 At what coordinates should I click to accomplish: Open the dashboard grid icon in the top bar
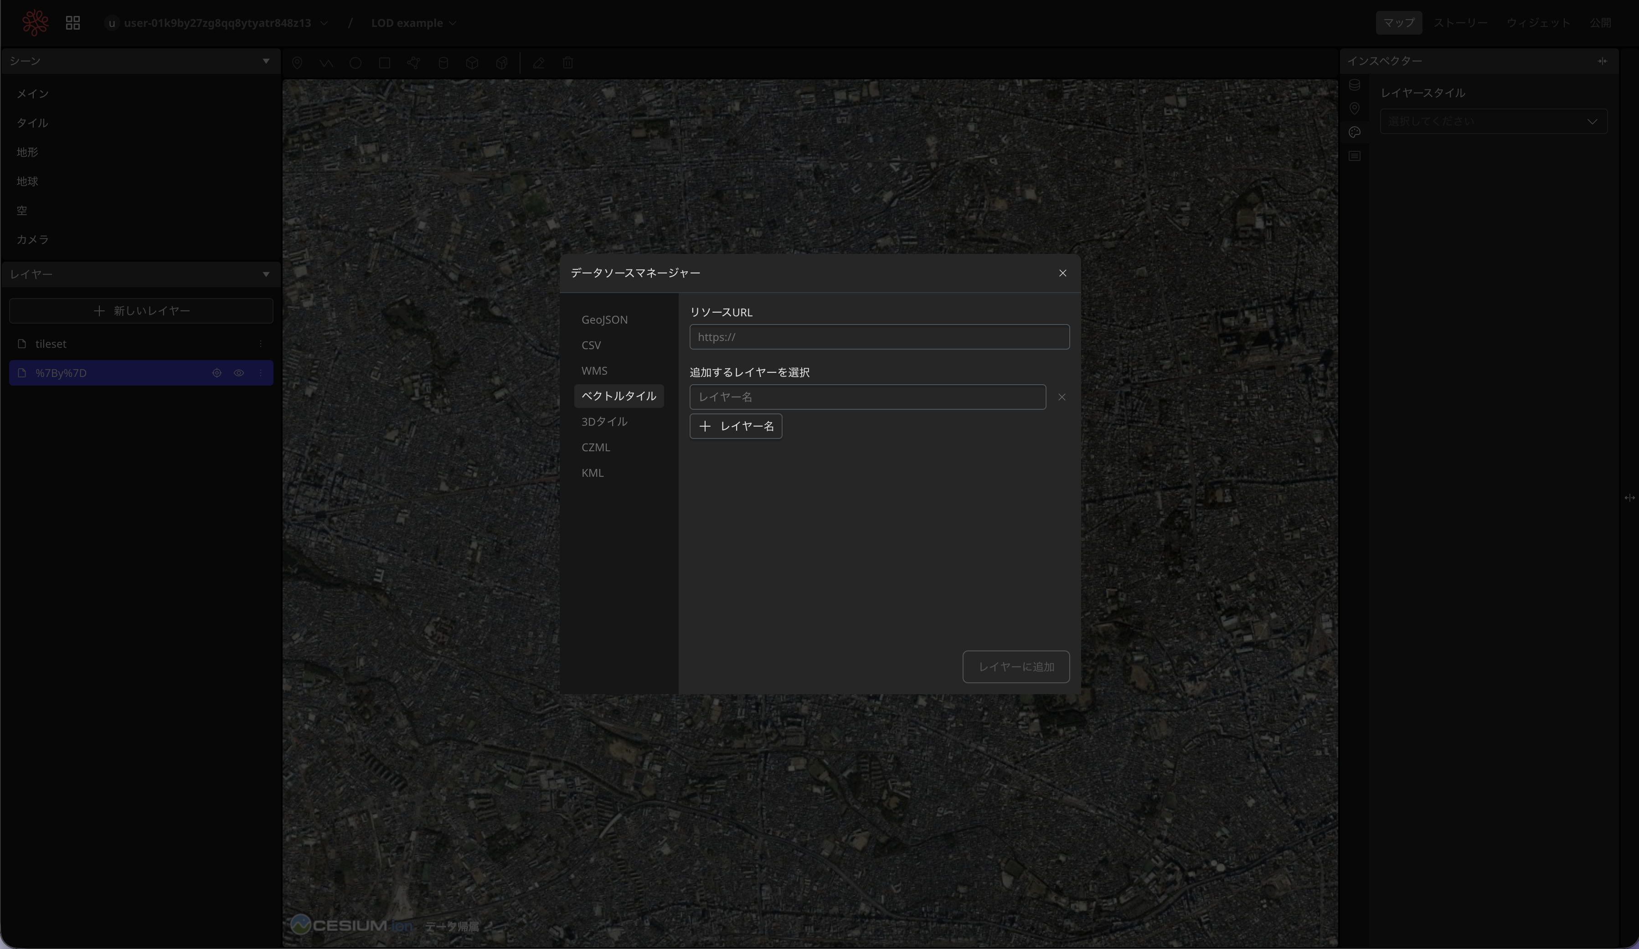pos(73,23)
